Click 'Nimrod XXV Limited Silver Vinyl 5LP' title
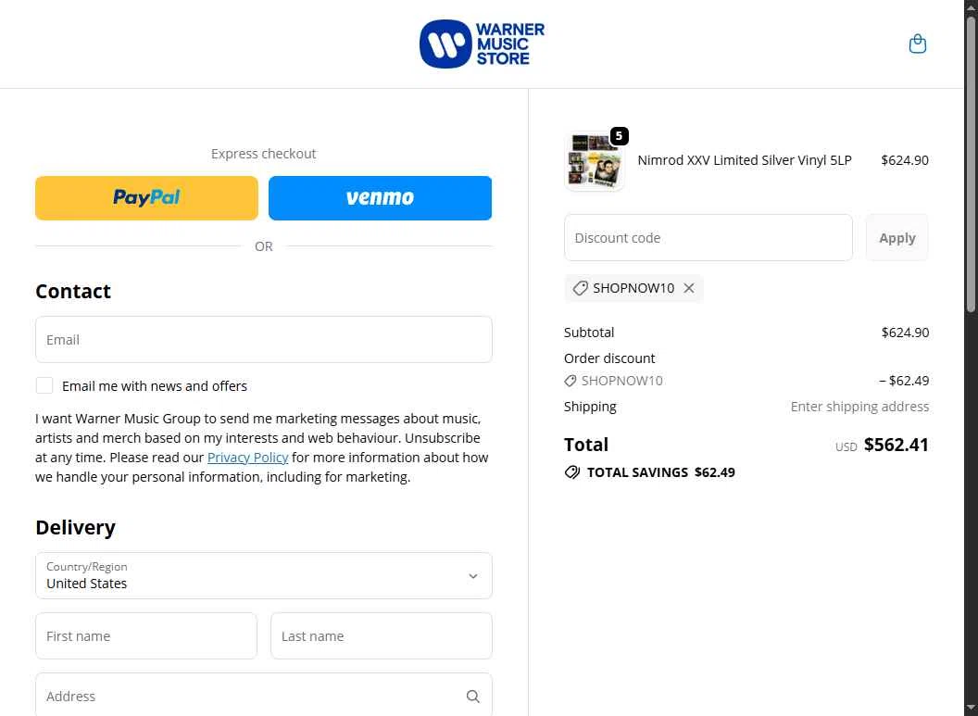Viewport: 978px width, 716px height. pyautogui.click(x=744, y=160)
